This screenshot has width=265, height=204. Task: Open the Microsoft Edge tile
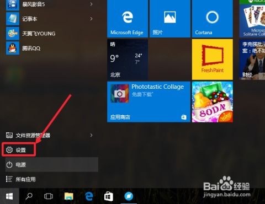128,19
